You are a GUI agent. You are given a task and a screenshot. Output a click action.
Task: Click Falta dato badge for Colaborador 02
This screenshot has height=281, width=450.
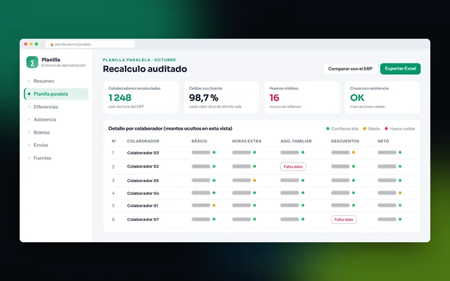tap(293, 166)
